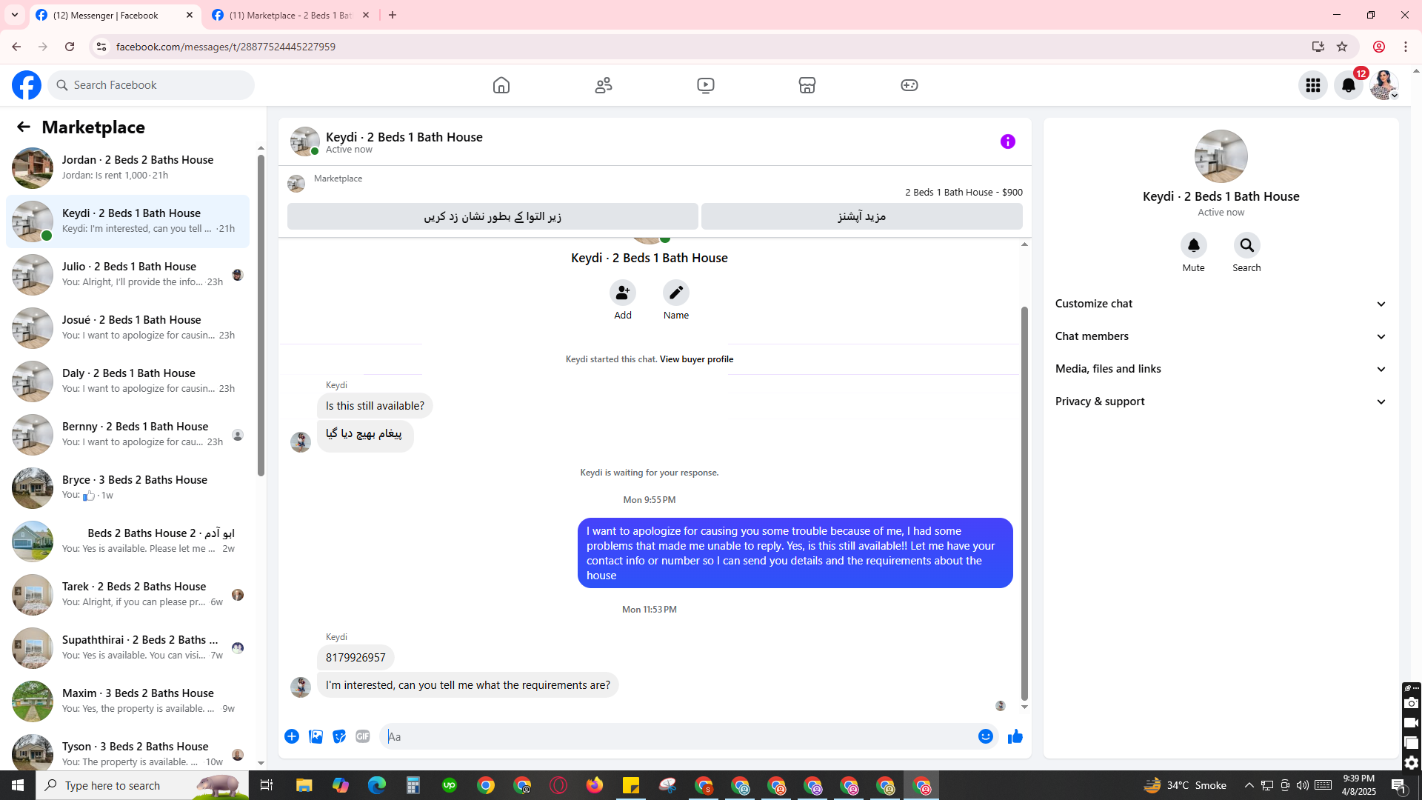Open the Video (Watch) icon in top bar
This screenshot has height=800, width=1422.
(705, 85)
